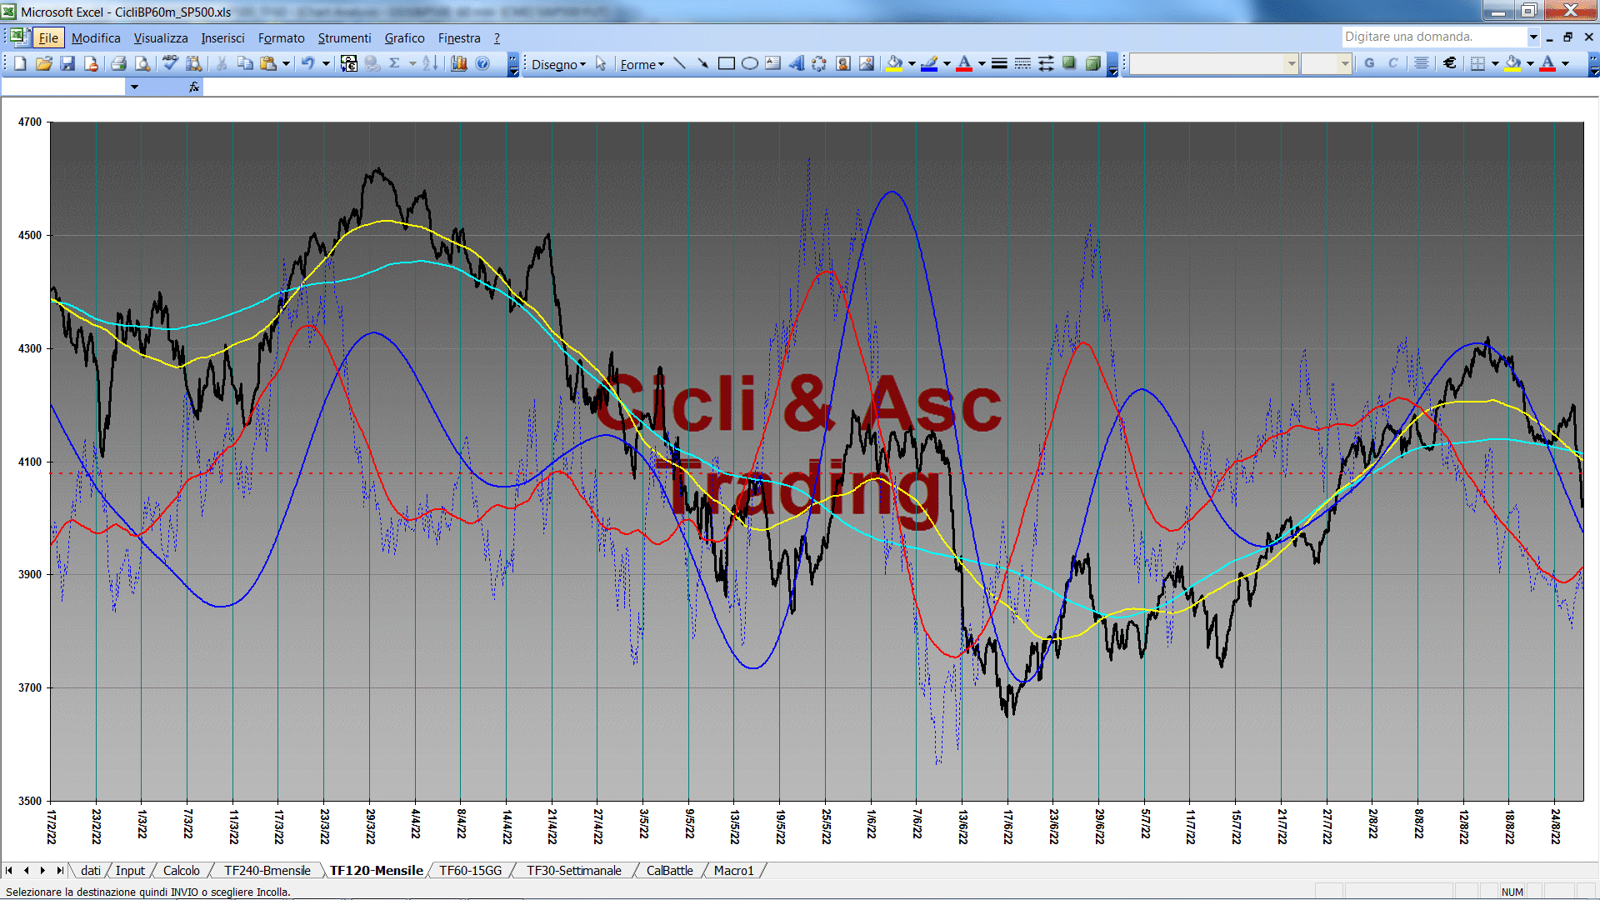
Task: Click the Euro currency format icon
Action: [1450, 63]
